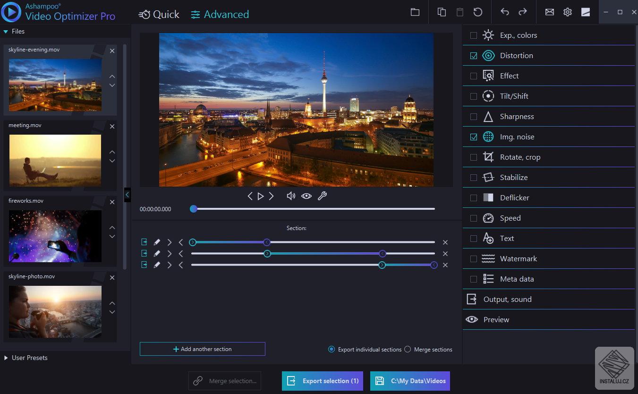638x394 pixels.
Task: Open settings via the gear icon
Action: [568, 12]
